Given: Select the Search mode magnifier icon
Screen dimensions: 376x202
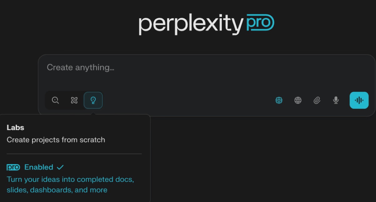Looking at the screenshot, I should click(55, 100).
